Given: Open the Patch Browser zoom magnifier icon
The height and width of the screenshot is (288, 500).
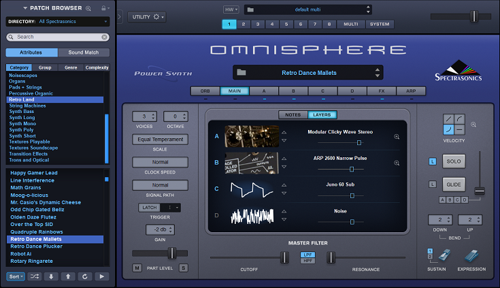Looking at the screenshot, I should (88, 8).
